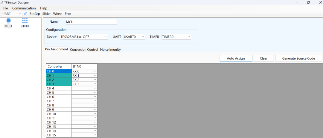Select the MCU chip icon
323x138 pixels.
click(8, 21)
